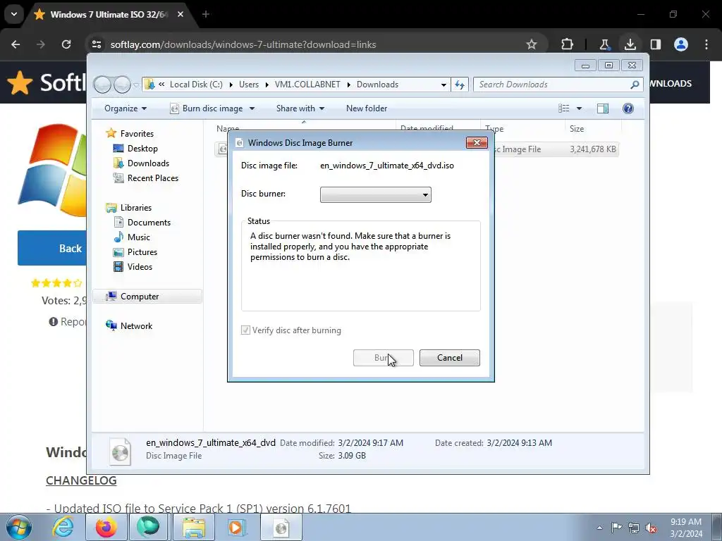Select VM1.COLLABNET in breadcrumb path
The image size is (722, 541).
(307, 85)
